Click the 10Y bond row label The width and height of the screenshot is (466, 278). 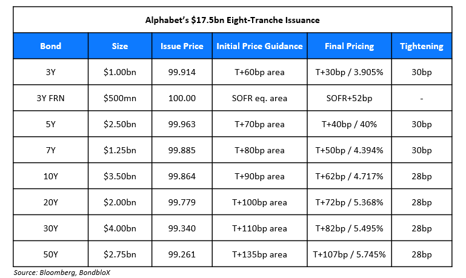click(51, 176)
